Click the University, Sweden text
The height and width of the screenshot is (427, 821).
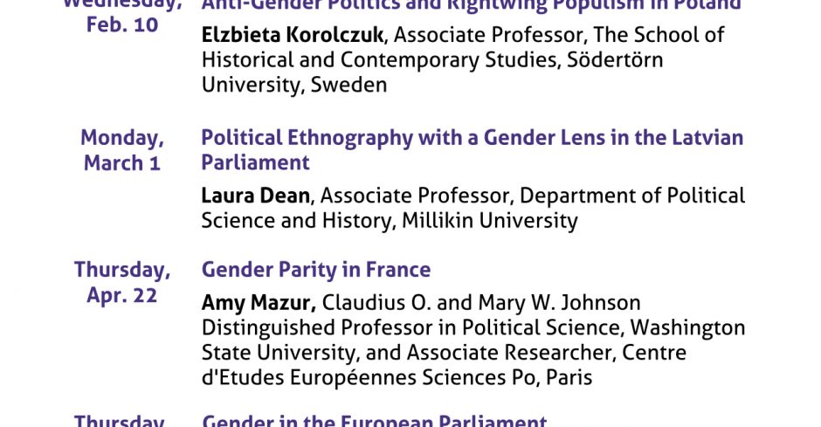294,86
